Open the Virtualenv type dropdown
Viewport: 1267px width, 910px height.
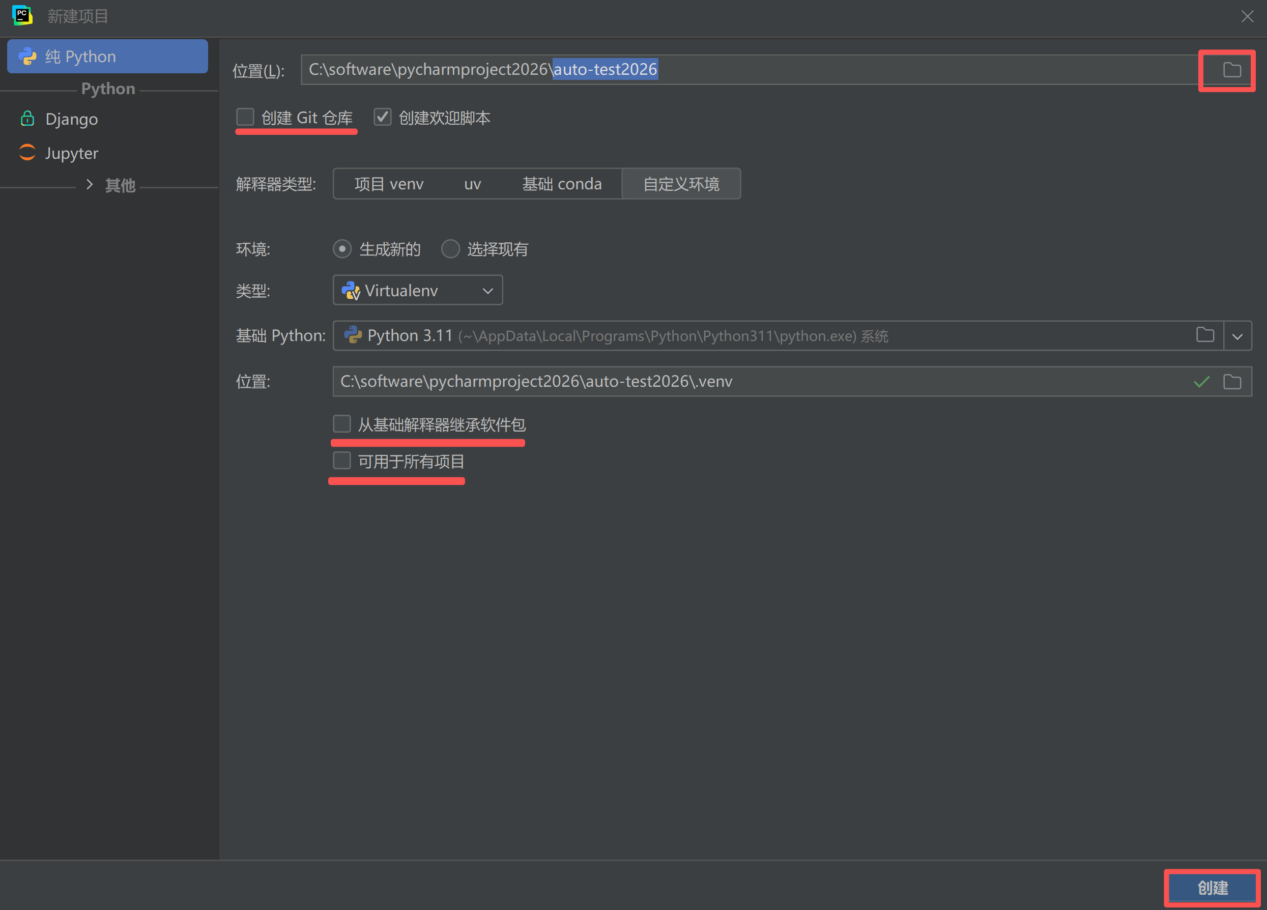418,290
